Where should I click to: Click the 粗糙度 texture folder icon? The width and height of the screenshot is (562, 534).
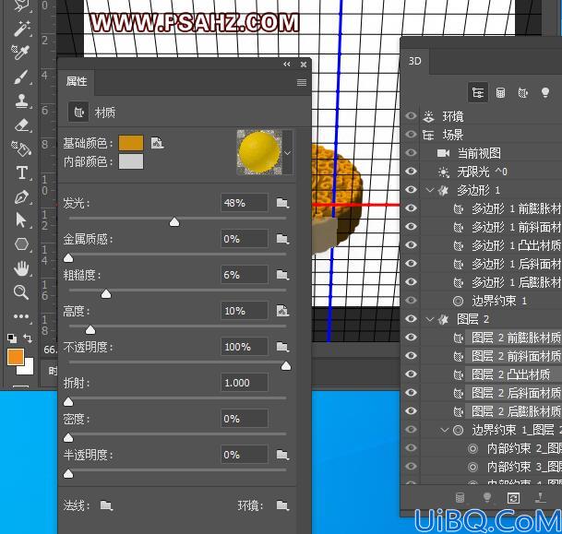point(282,275)
